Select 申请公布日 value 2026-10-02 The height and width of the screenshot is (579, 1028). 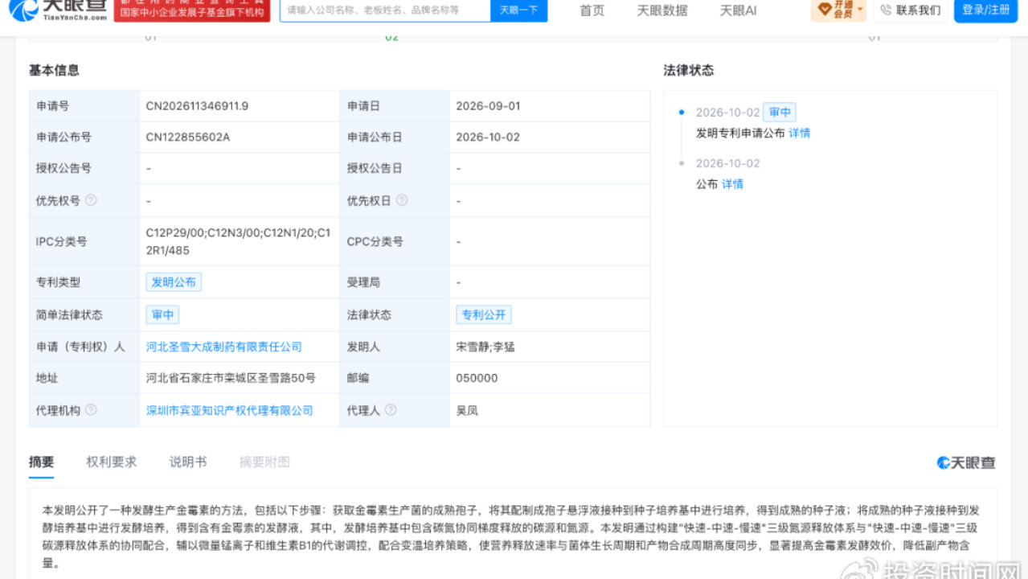pyautogui.click(x=488, y=138)
